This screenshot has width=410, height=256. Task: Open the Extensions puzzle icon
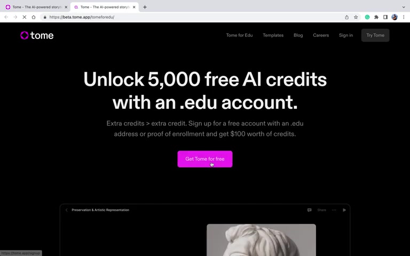tap(376, 17)
